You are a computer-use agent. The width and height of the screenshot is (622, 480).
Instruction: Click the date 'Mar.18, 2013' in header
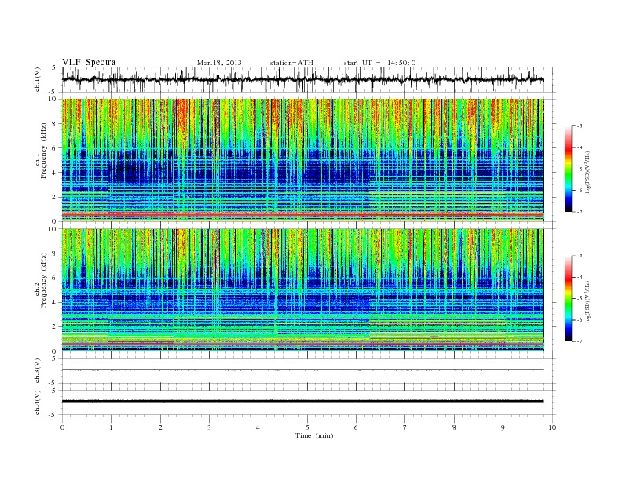pos(219,63)
